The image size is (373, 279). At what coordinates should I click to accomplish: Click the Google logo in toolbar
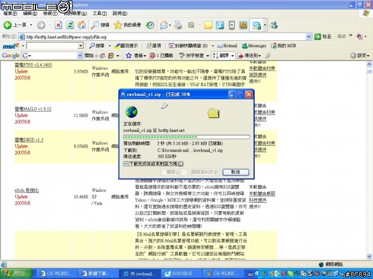(10, 56)
